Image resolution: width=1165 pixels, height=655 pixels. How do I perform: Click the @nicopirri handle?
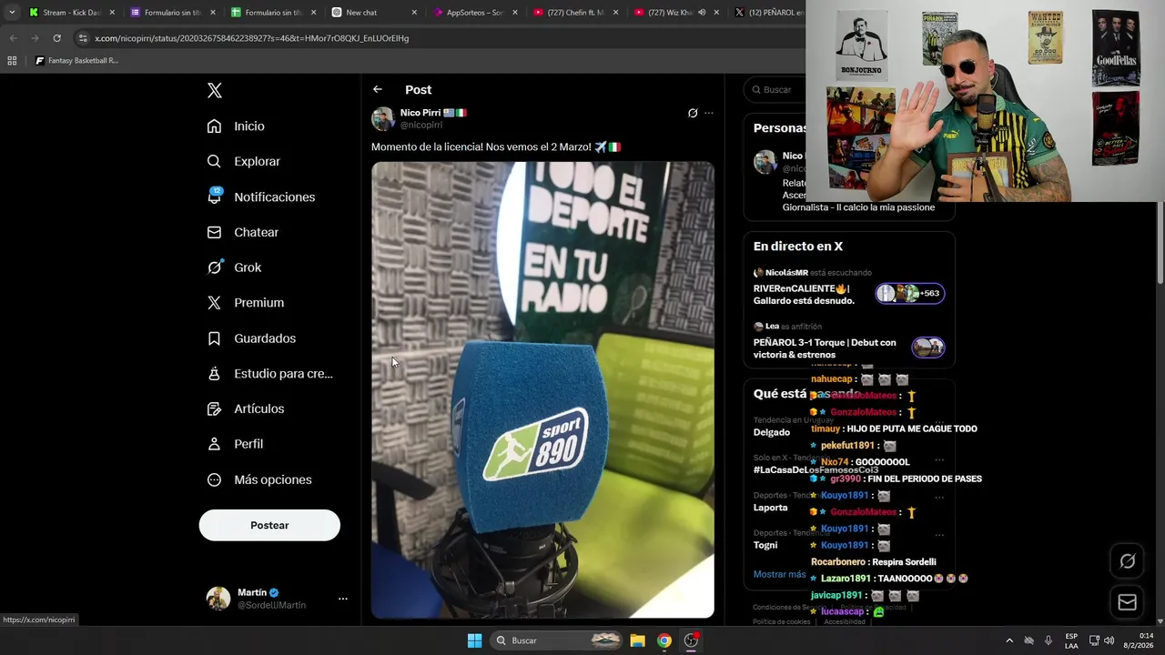coord(421,125)
